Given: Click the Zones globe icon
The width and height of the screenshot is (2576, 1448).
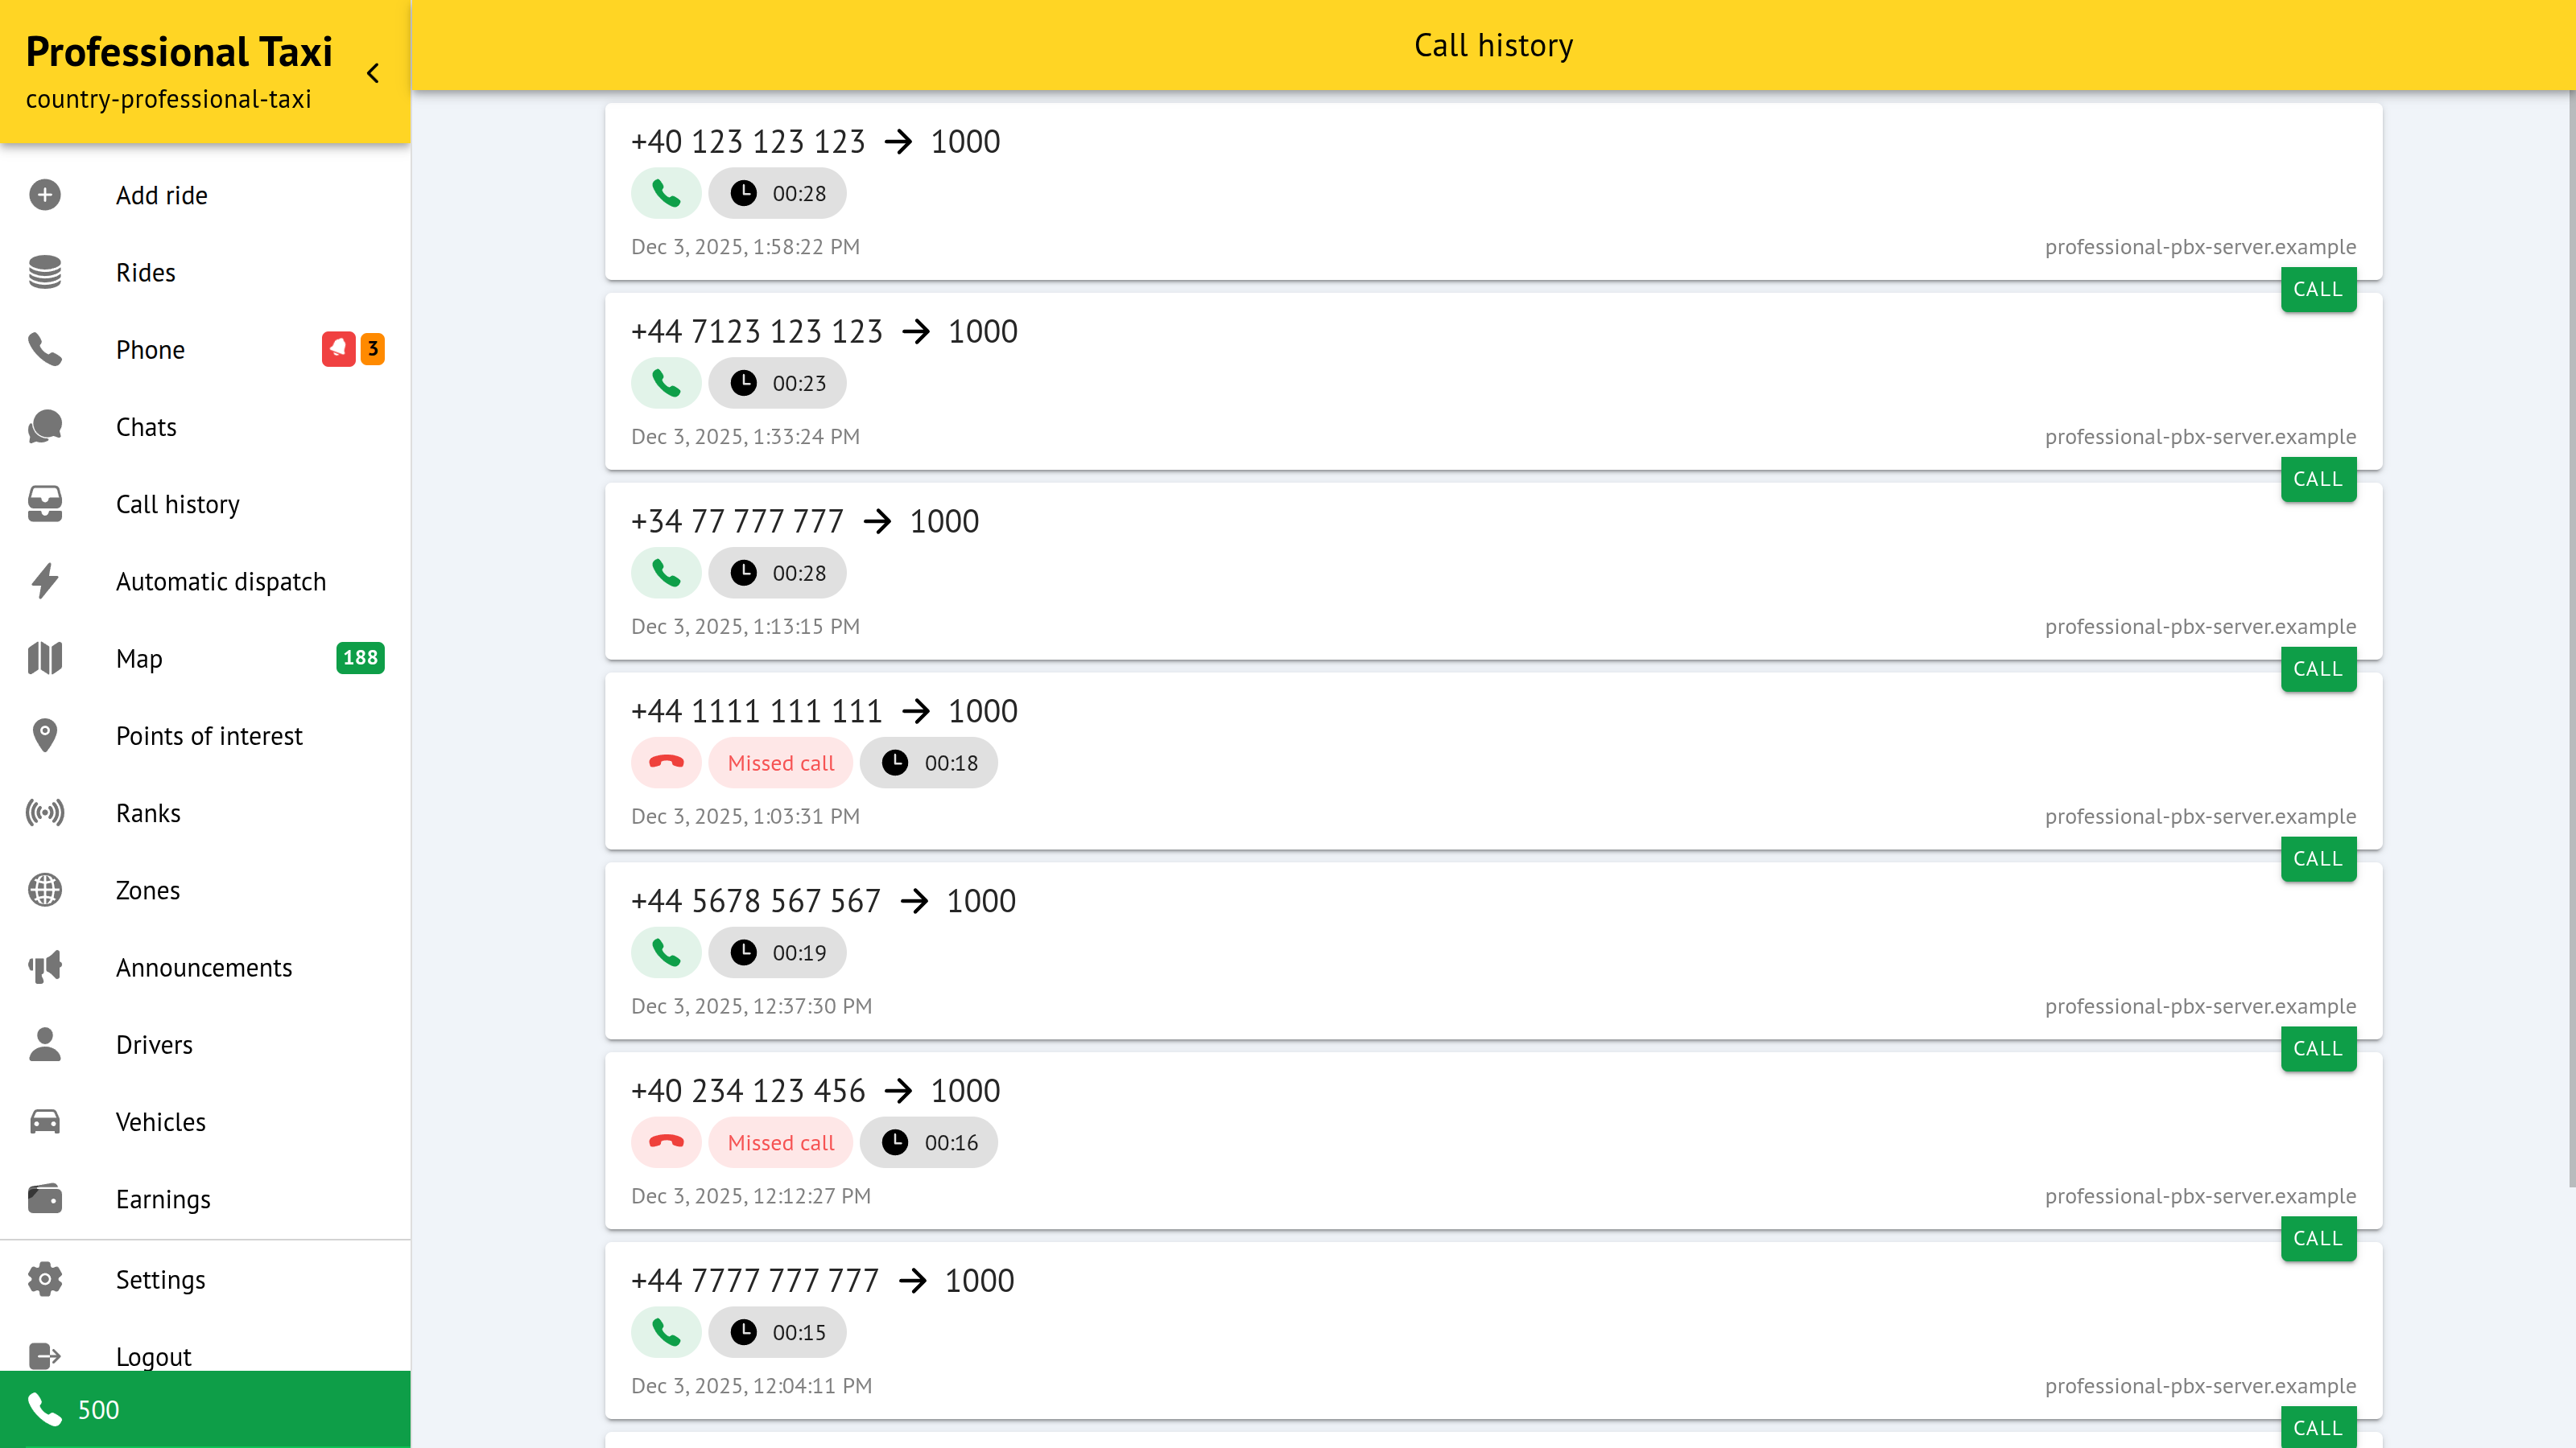Looking at the screenshot, I should (x=45, y=890).
